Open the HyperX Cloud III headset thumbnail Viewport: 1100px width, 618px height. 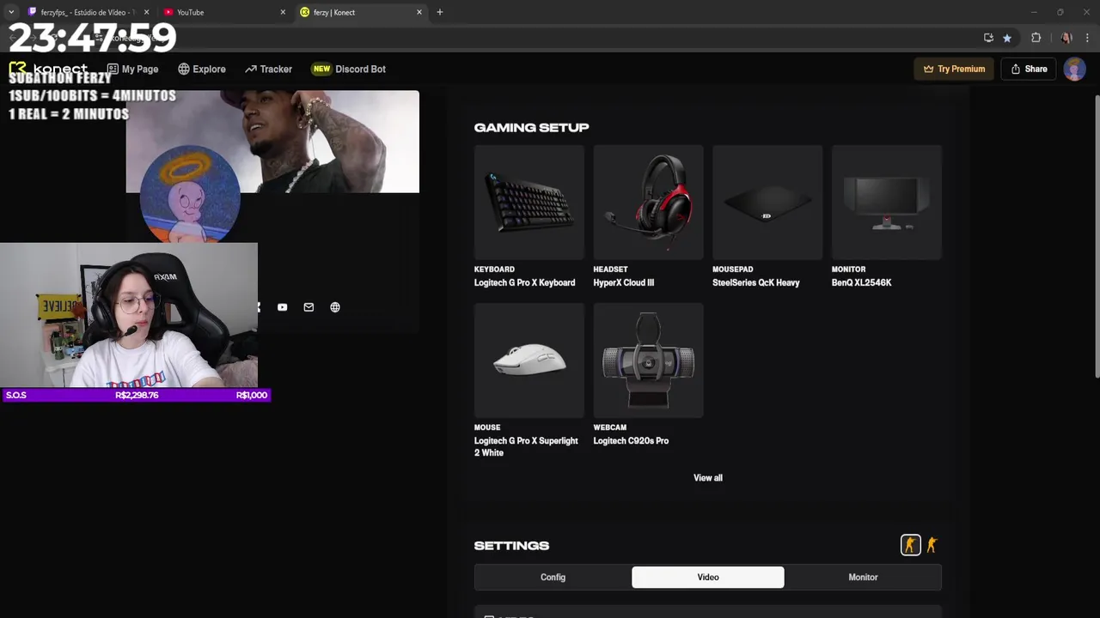[648, 203]
